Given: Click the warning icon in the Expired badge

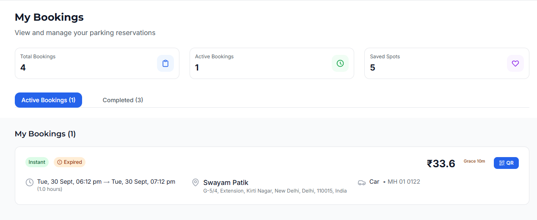Looking at the screenshot, I should [60, 162].
